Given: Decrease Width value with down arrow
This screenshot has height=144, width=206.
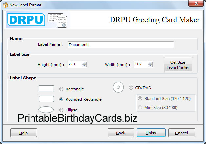Looking at the screenshot, I should tap(150, 66).
